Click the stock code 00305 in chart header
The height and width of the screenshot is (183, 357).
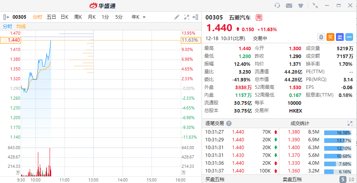pyautogui.click(x=20, y=17)
